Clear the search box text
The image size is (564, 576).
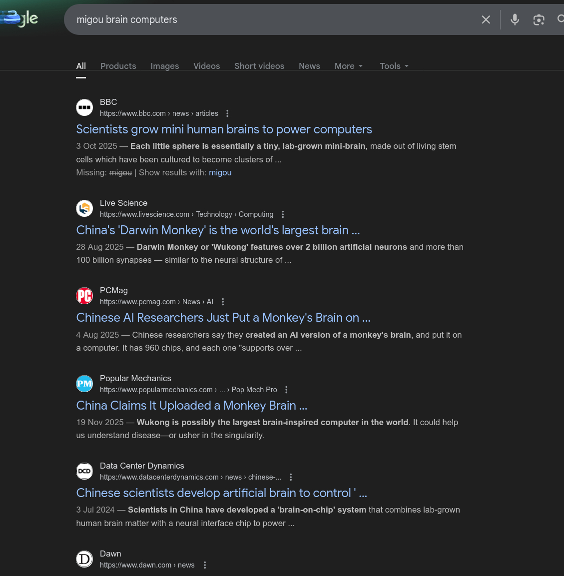[486, 19]
